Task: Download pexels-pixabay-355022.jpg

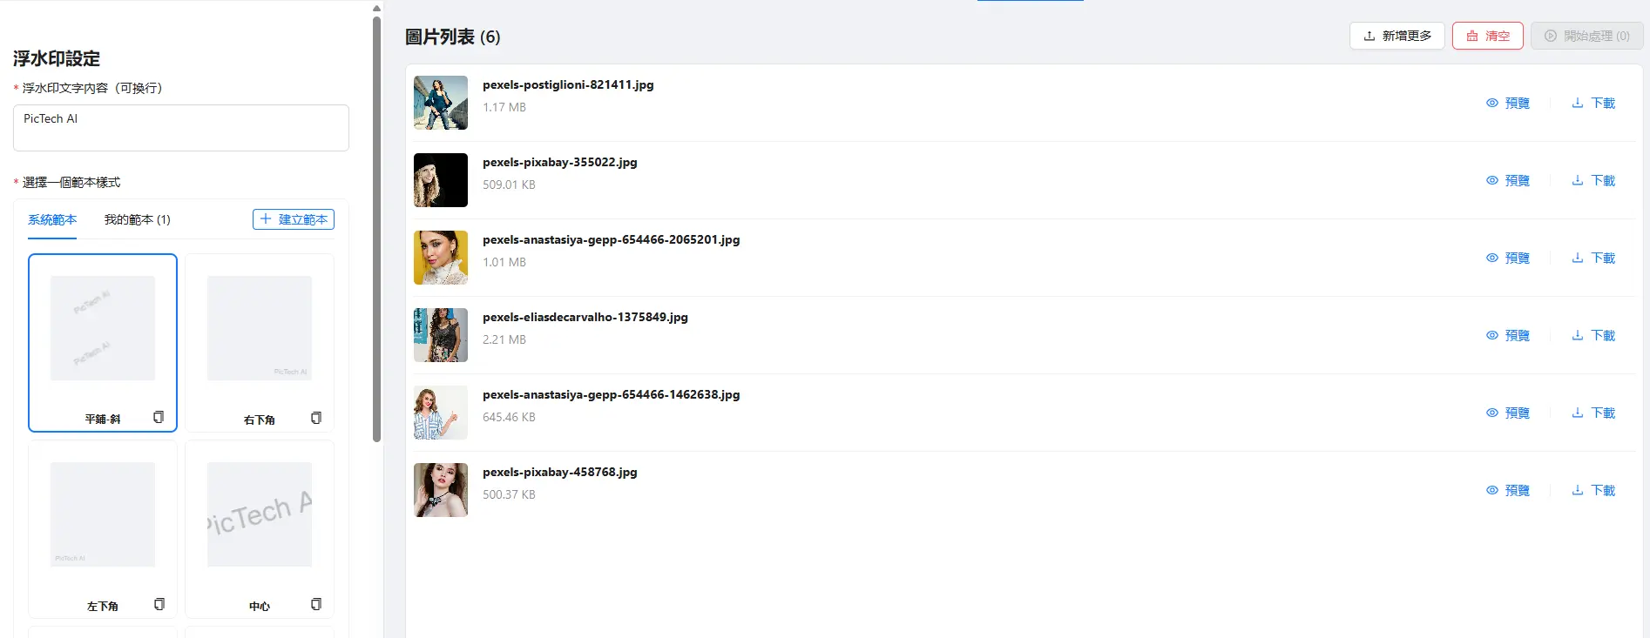Action: [x=1593, y=180]
